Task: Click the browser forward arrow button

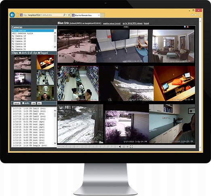Action: pos(17,15)
